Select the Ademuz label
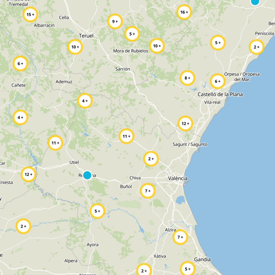Viewport: 275px width, 275px height. click(x=64, y=81)
